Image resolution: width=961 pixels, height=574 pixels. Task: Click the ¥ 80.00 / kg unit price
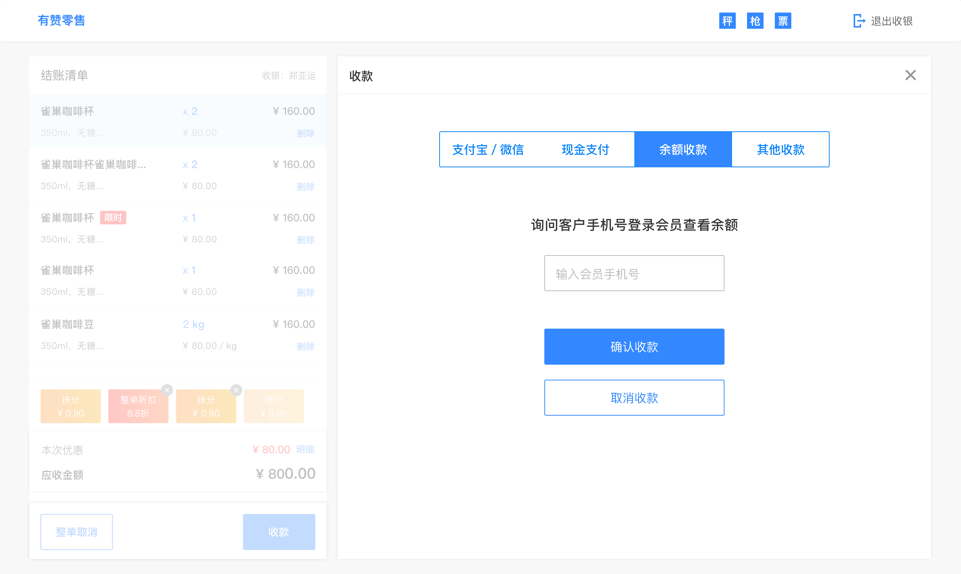click(x=209, y=346)
